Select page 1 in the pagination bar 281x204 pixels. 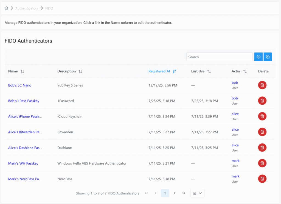(x=165, y=193)
